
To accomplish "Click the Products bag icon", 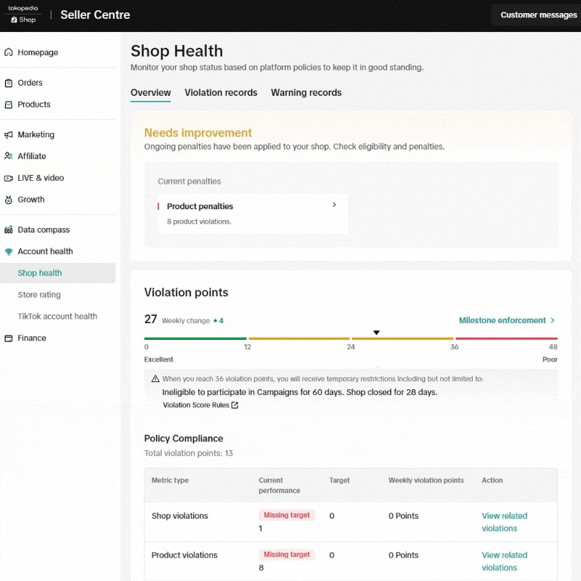I will [x=9, y=105].
